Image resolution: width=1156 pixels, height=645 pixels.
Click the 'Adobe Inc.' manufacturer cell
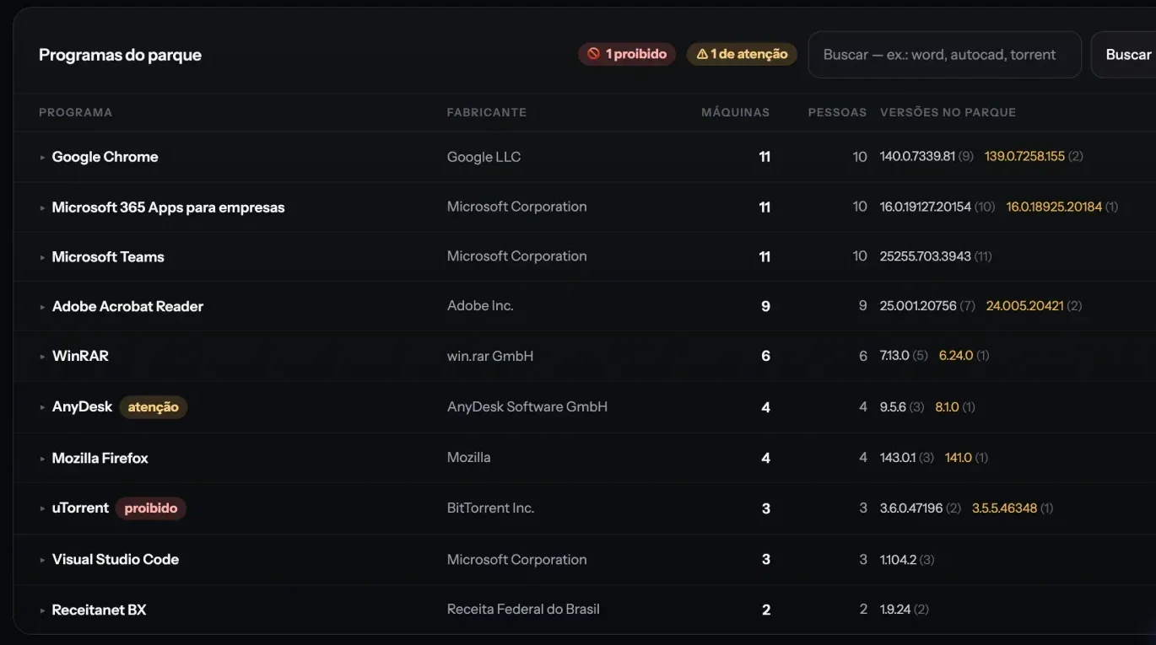480,306
